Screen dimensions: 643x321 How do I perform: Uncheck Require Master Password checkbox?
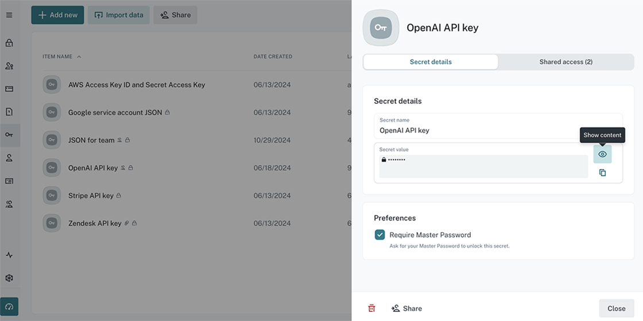coord(379,234)
